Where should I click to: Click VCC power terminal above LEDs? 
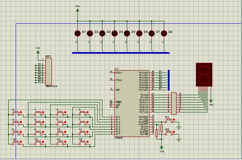[x=77, y=10]
